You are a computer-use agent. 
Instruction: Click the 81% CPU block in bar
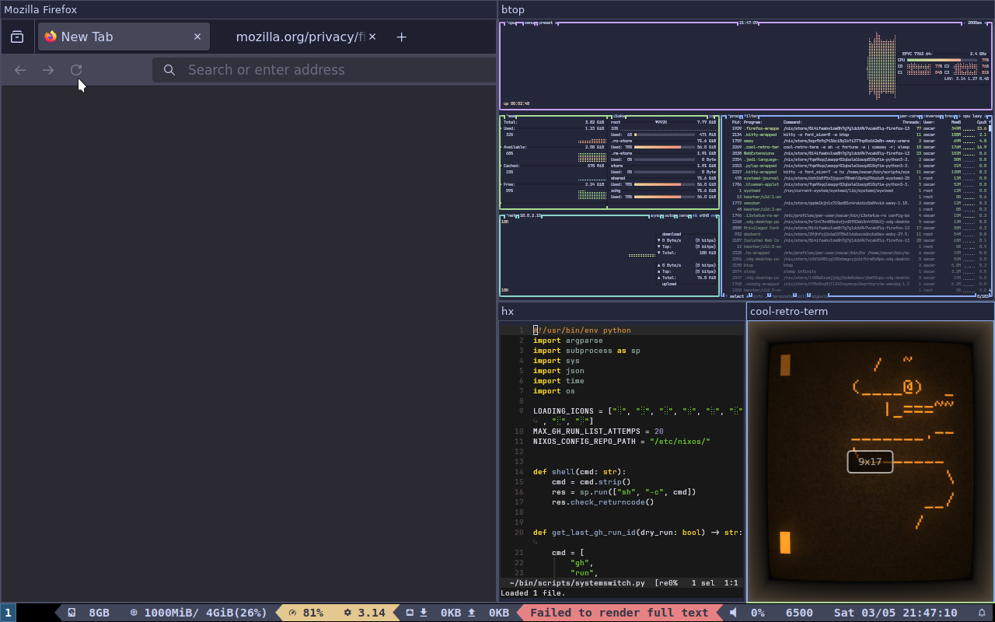click(x=305, y=613)
